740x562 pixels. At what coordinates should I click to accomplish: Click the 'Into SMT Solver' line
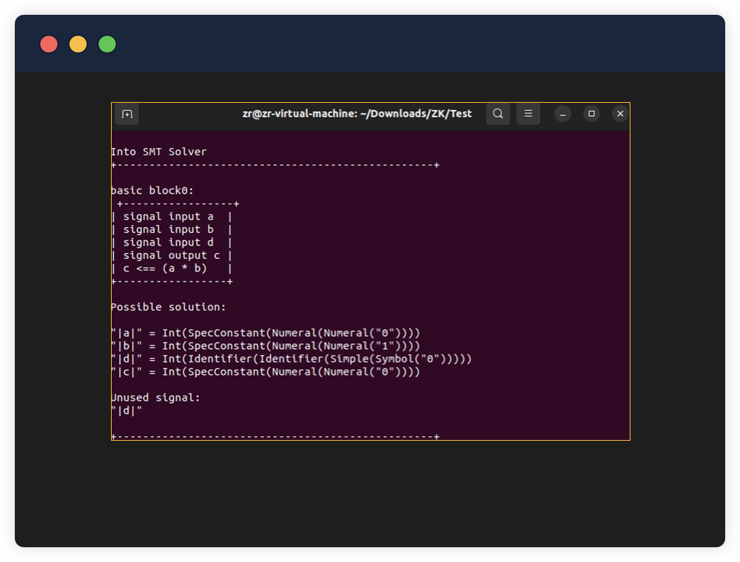(159, 152)
